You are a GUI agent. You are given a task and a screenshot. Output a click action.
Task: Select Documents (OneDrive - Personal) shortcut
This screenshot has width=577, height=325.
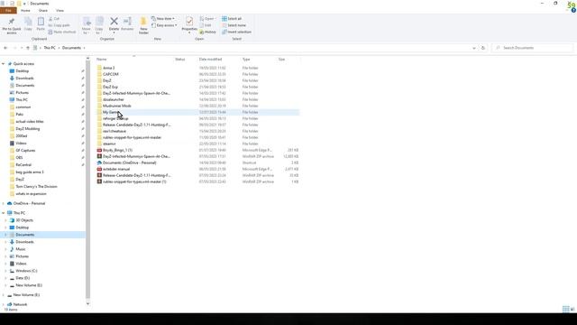pyautogui.click(x=129, y=162)
